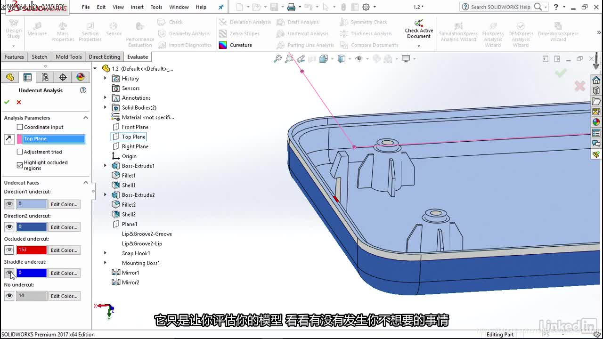Expand Boss-Extrude2 tree node
This screenshot has height=339, width=603.
(x=105, y=195)
